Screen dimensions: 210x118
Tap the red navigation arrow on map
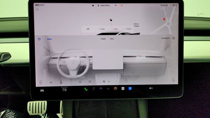click(164, 19)
